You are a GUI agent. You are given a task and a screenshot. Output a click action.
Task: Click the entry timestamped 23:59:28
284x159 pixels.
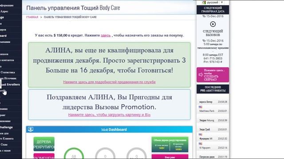click(213, 102)
